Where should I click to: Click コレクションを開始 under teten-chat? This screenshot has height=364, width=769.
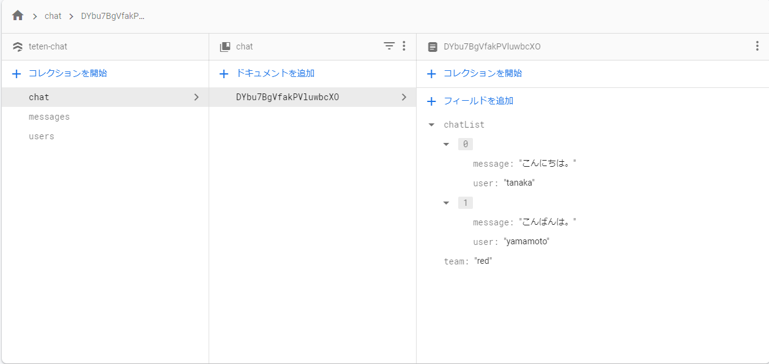point(67,73)
